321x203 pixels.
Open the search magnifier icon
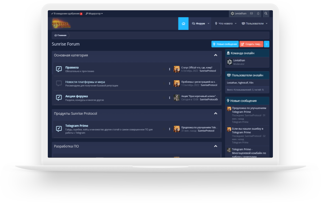[x=266, y=13]
